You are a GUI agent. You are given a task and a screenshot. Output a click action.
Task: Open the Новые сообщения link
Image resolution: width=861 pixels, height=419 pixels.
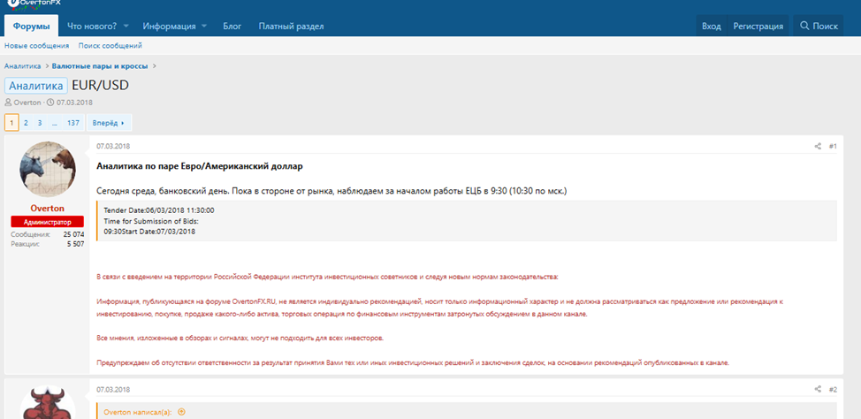pos(37,46)
